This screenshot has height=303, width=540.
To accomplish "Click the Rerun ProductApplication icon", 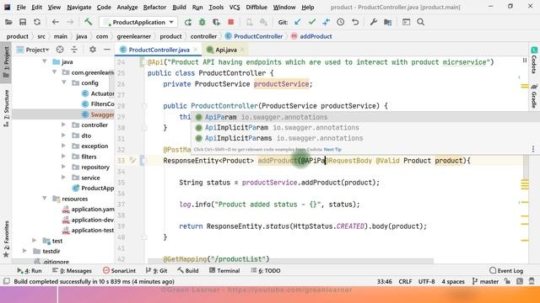I will (188, 23).
